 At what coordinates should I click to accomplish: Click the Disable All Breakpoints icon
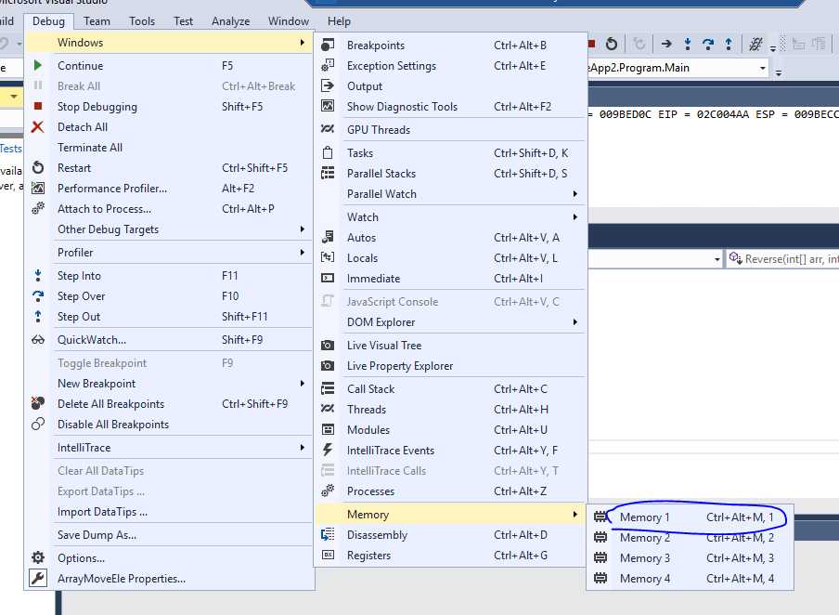click(x=37, y=424)
